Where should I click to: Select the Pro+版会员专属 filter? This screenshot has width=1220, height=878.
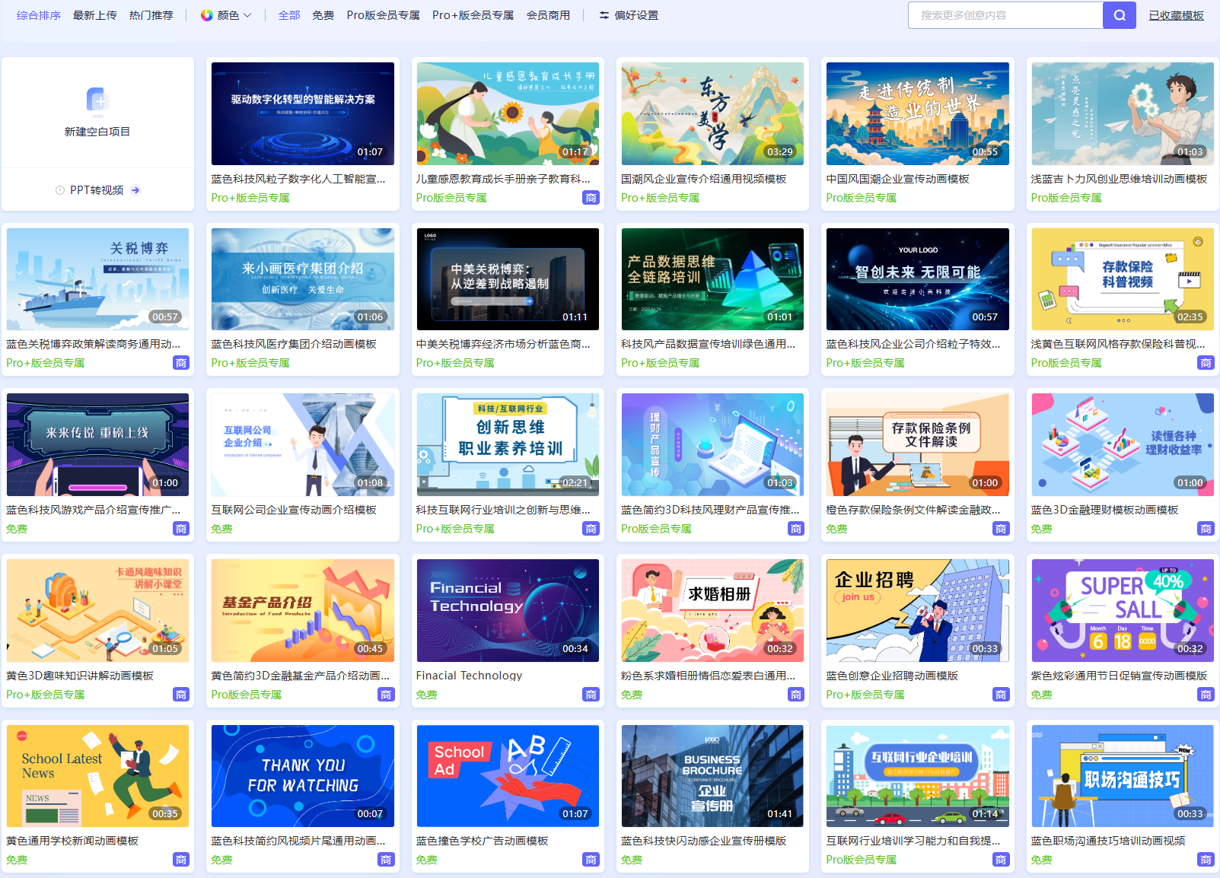[473, 15]
